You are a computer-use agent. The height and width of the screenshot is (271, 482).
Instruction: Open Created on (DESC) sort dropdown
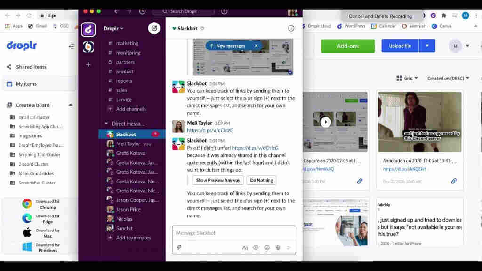[448, 79]
